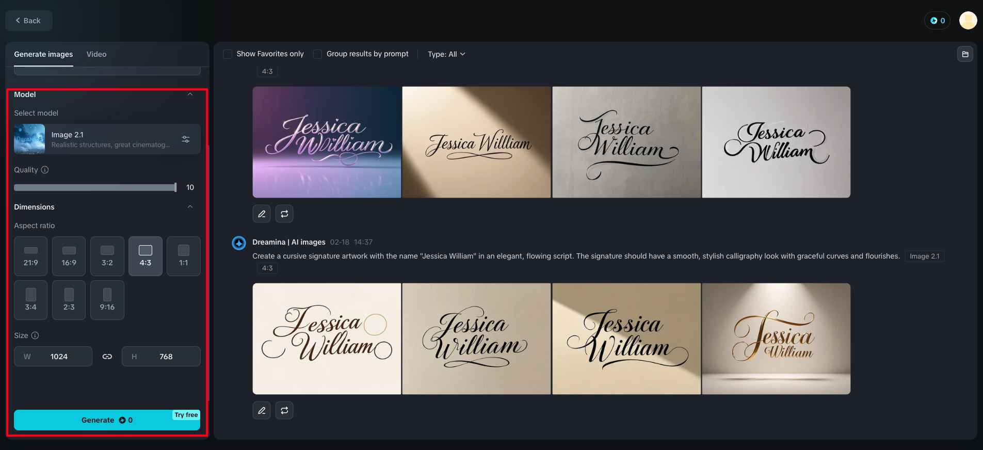Open the assets folder icon
Screen dimensions: 983x450
965,54
